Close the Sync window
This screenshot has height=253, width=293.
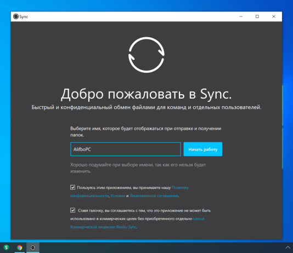click(274, 16)
